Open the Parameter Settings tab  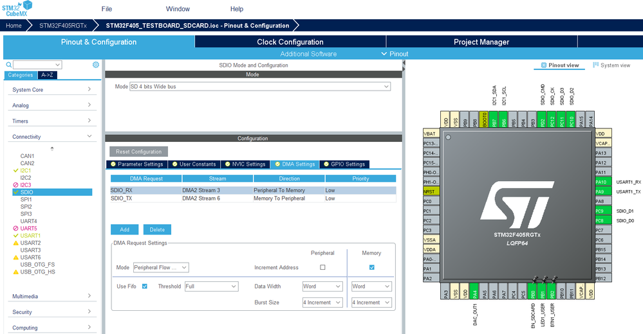pos(136,164)
